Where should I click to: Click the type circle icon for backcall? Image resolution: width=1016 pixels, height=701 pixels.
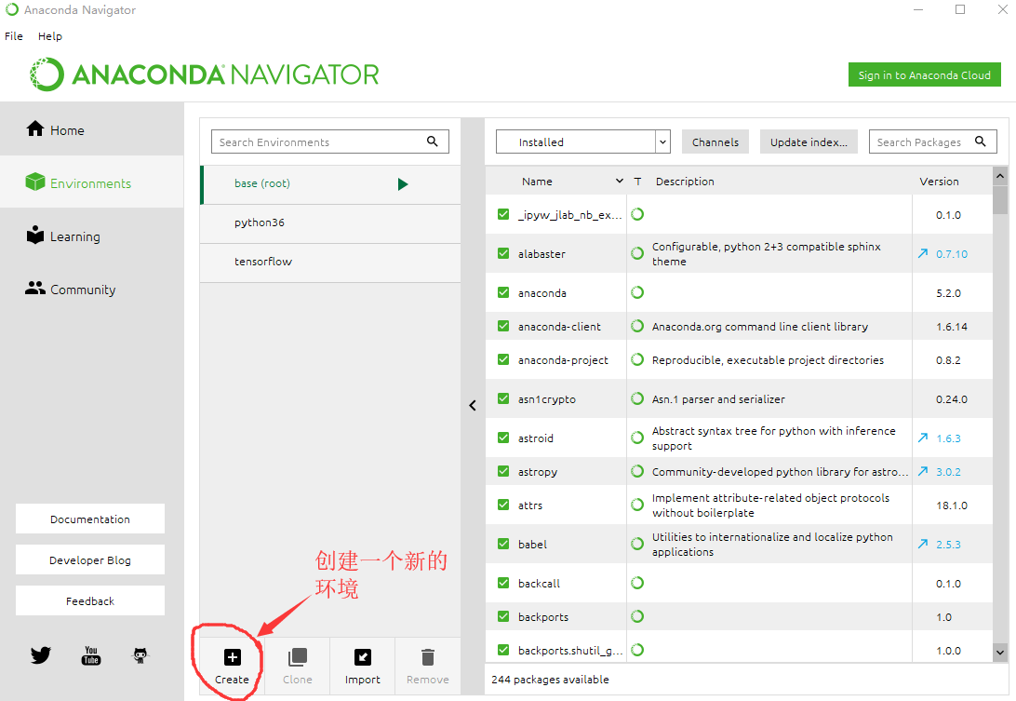[x=637, y=583]
